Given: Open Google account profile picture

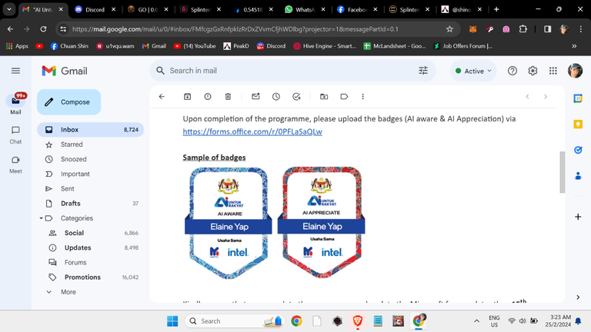Looking at the screenshot, I should pyautogui.click(x=575, y=71).
